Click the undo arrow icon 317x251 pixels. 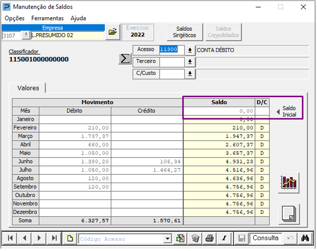290,238
